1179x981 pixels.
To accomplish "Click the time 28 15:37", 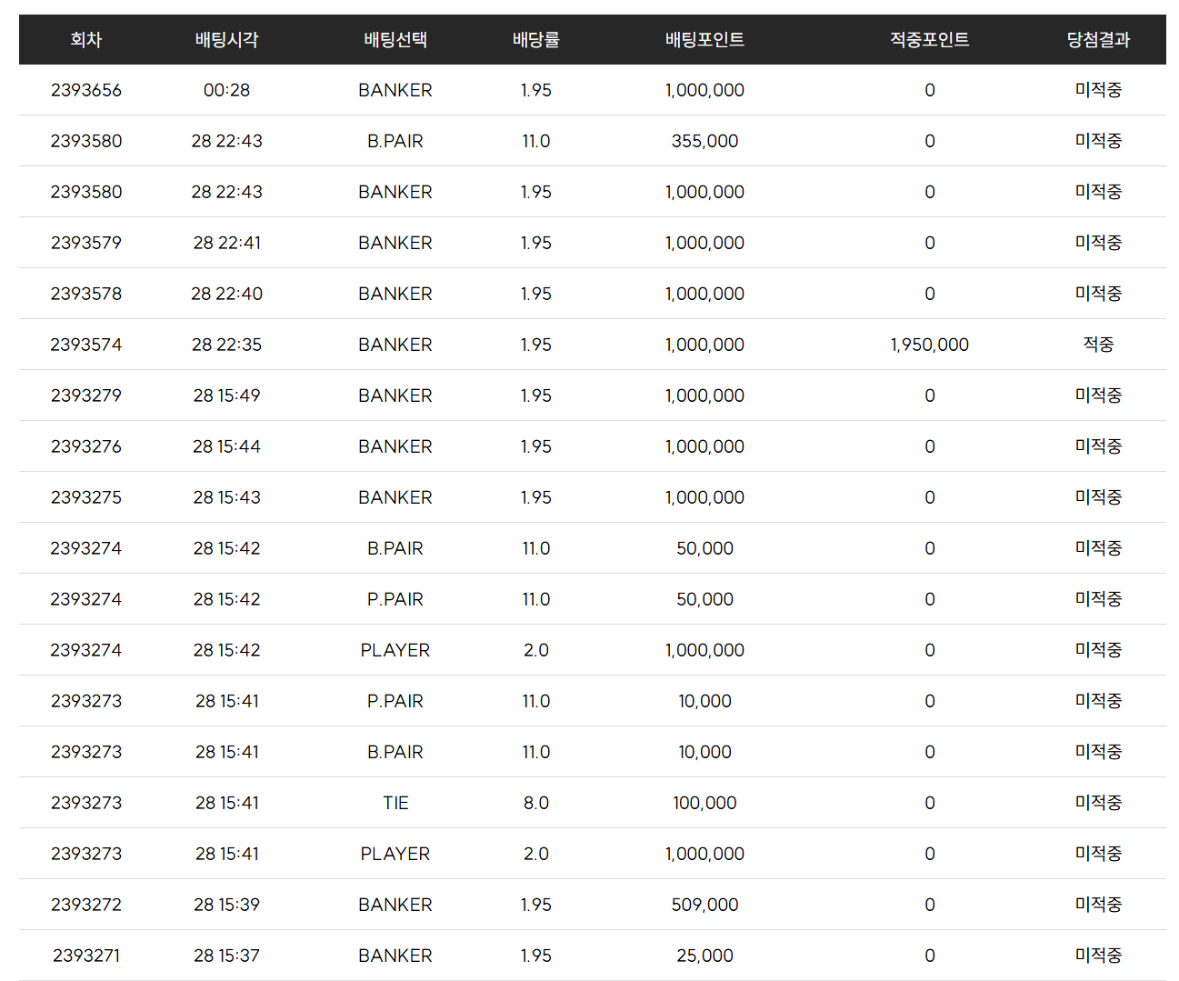I will 226,956.
